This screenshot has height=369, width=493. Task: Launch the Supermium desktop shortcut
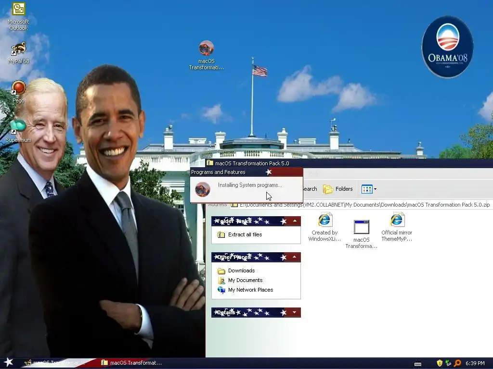click(18, 131)
